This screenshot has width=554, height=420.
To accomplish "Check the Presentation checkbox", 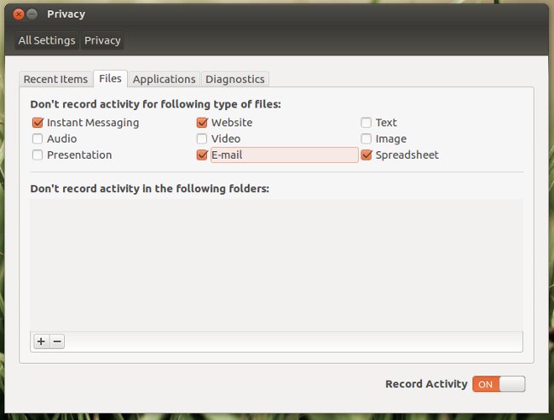I will (x=38, y=155).
